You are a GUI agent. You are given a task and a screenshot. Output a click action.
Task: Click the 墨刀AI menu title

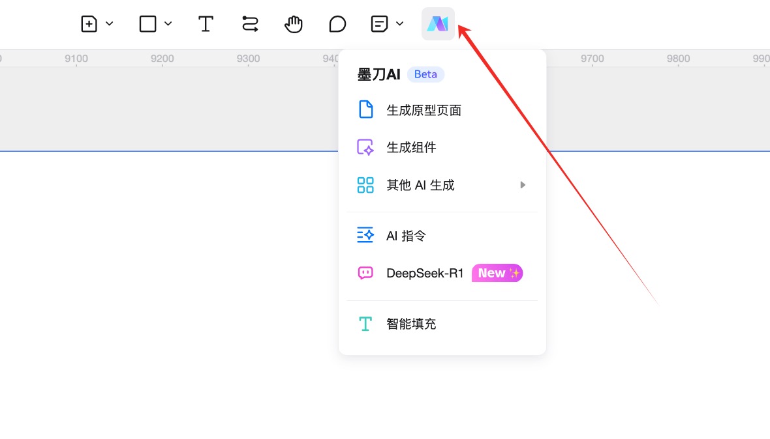point(378,74)
